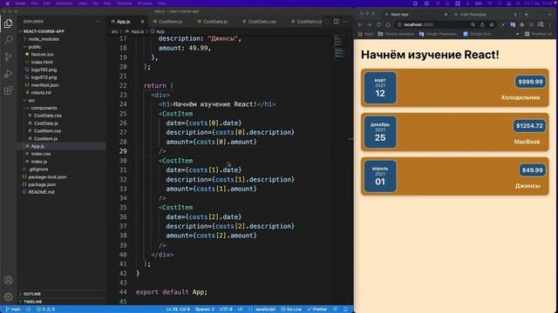Image resolution: width=558 pixels, height=313 pixels.
Task: Collapse the public folder
Action: [x=62, y=47]
